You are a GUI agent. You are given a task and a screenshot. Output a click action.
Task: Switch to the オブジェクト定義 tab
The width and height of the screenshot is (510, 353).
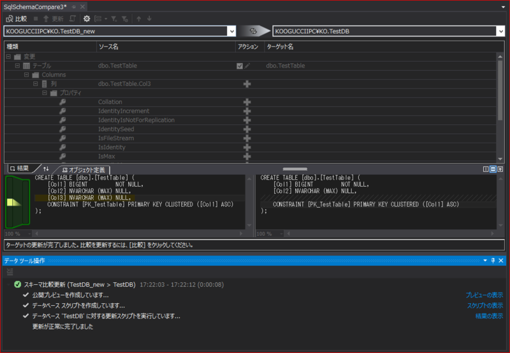(x=84, y=169)
